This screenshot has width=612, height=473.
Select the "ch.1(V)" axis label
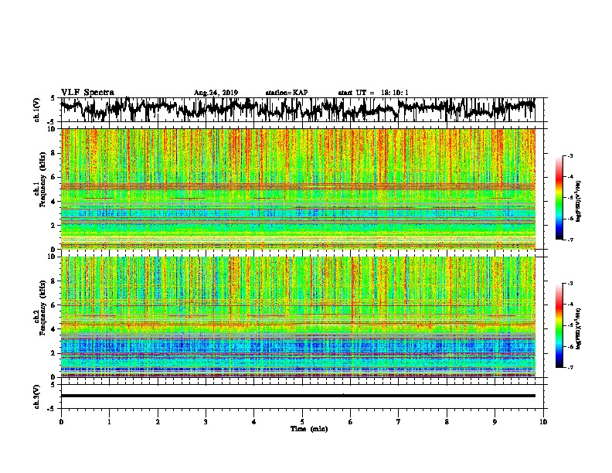coord(37,110)
